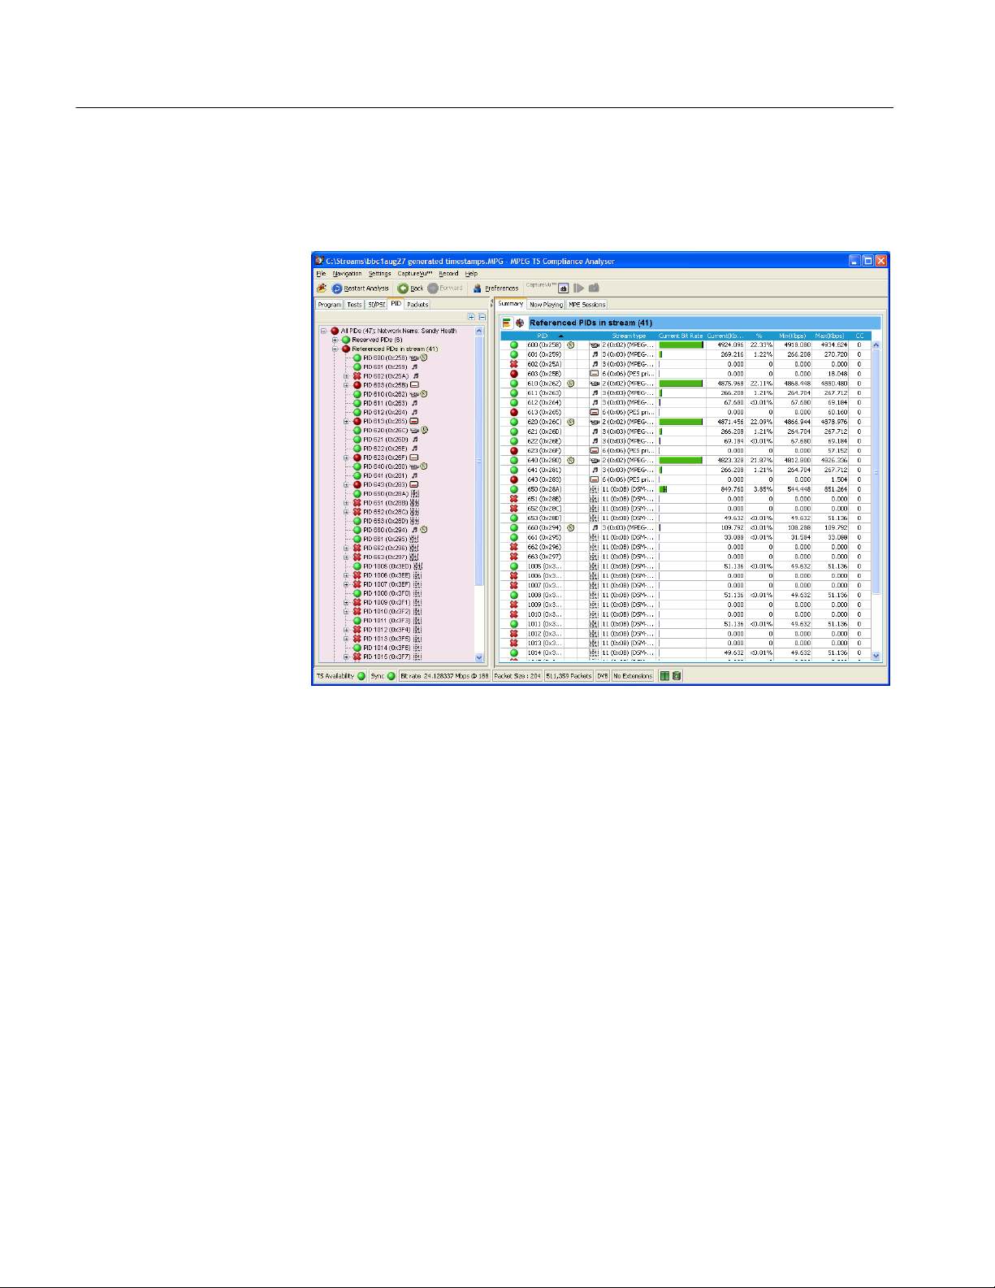Open the File menu
The width and height of the screenshot is (995, 1288).
coord(321,274)
